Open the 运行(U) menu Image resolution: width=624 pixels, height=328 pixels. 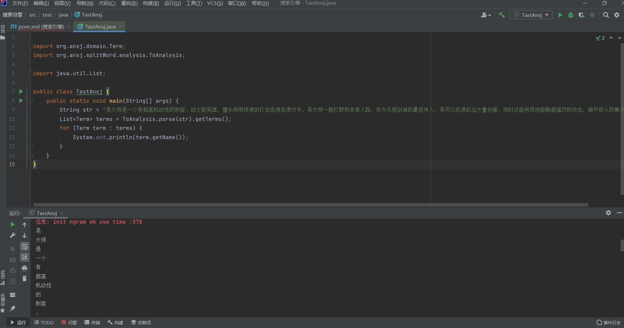[x=172, y=3]
